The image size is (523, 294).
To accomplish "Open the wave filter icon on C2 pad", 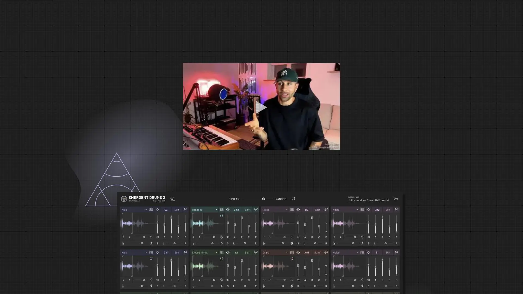I will tap(151, 210).
